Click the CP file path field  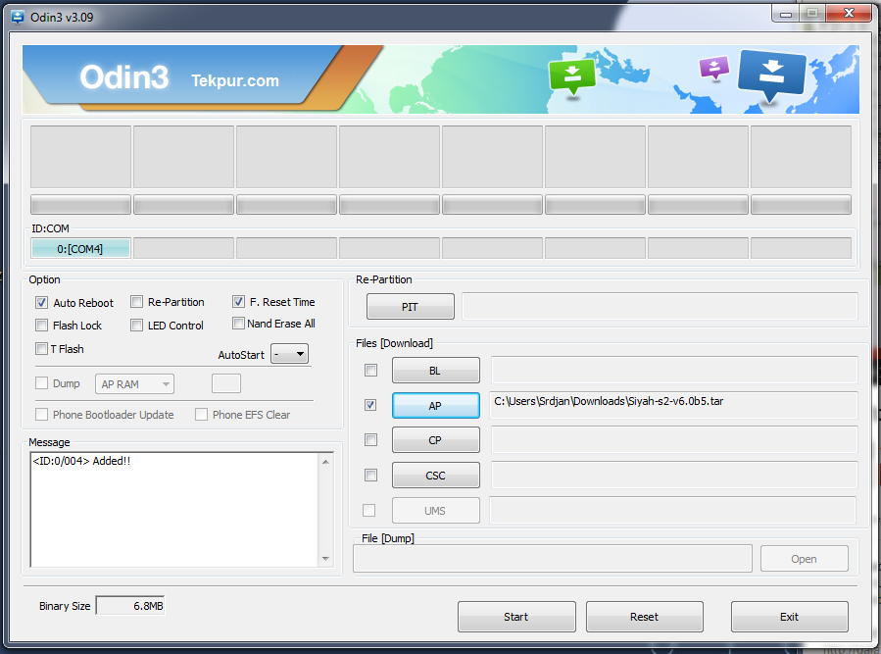[674, 439]
